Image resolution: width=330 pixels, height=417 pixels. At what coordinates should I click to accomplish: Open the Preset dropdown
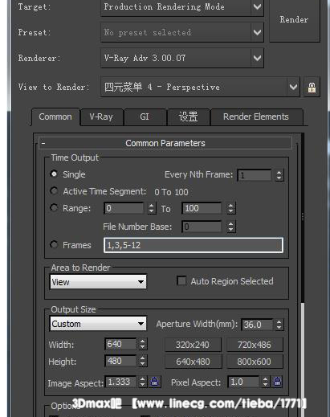182,32
